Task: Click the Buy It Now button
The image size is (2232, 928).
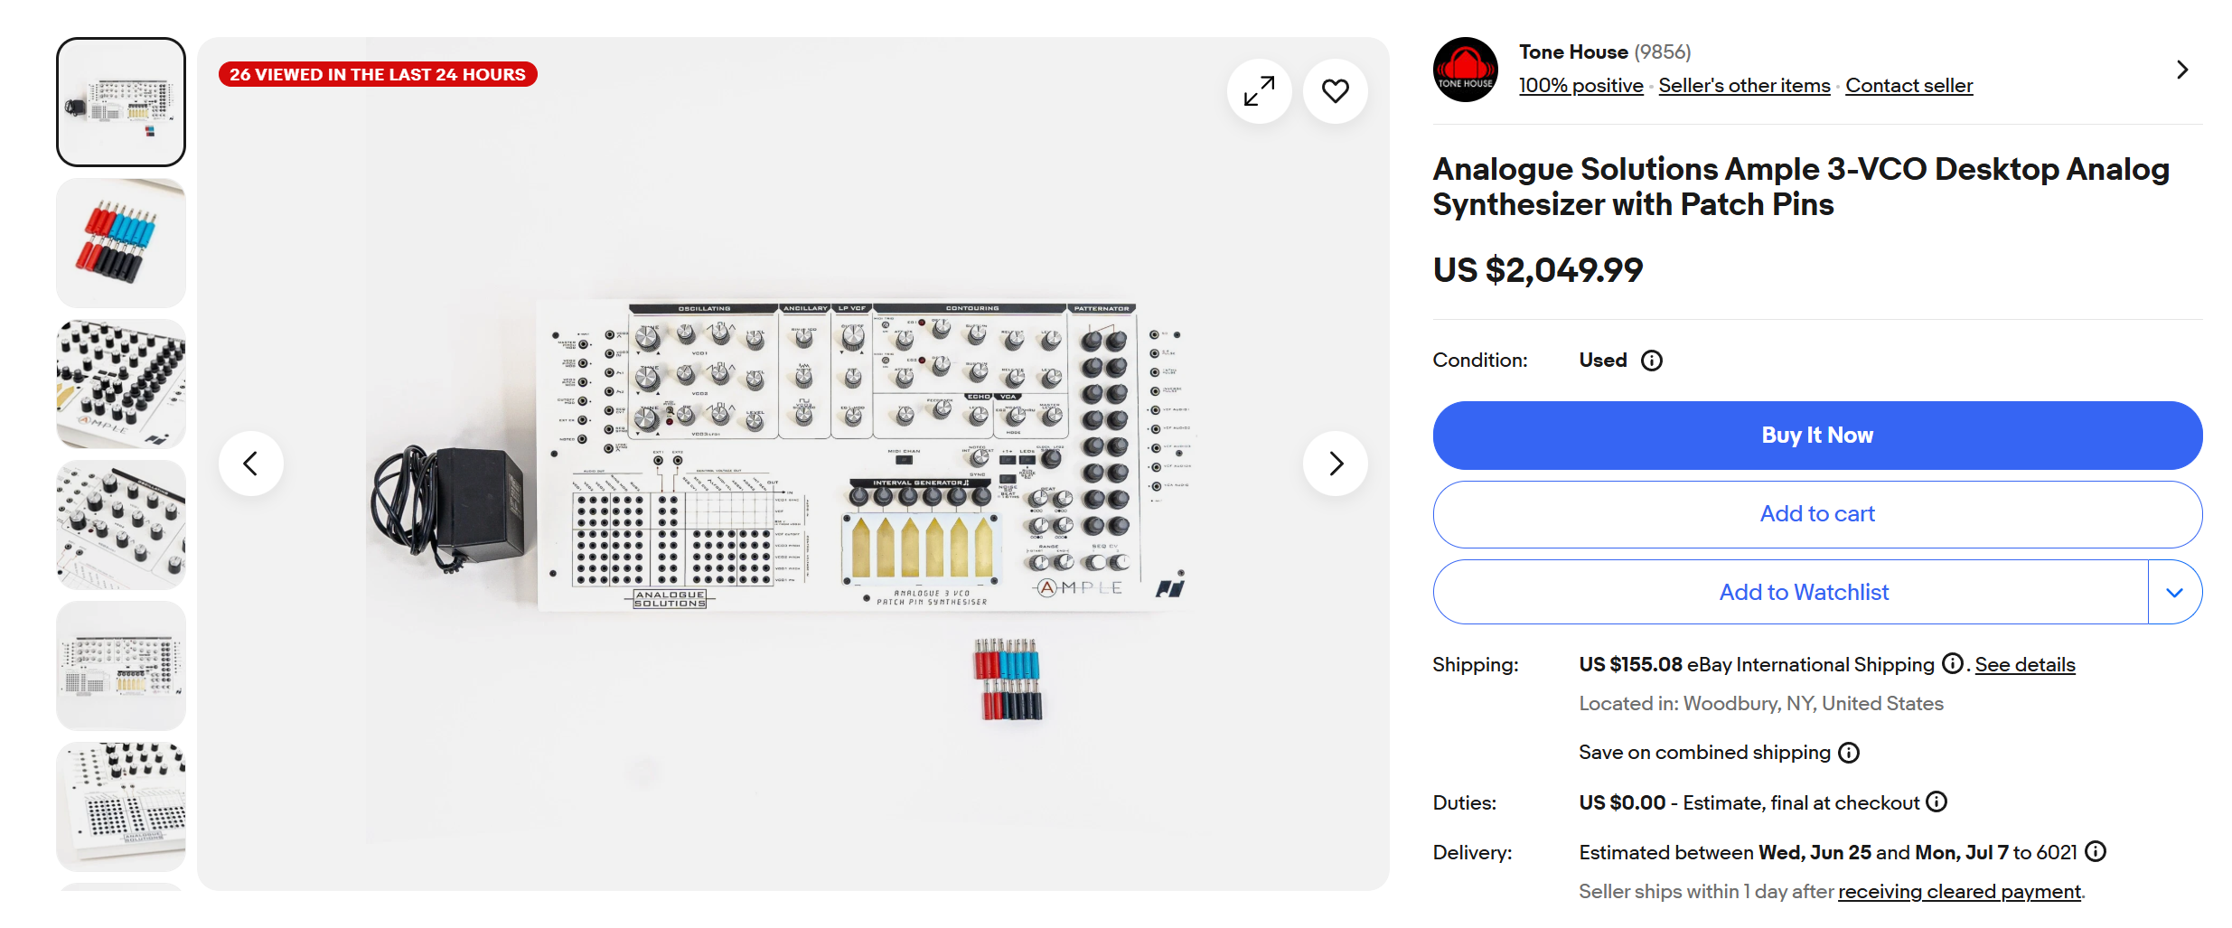Action: [x=1817, y=436]
